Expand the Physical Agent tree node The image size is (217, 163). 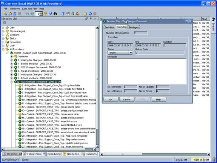pos(3,31)
